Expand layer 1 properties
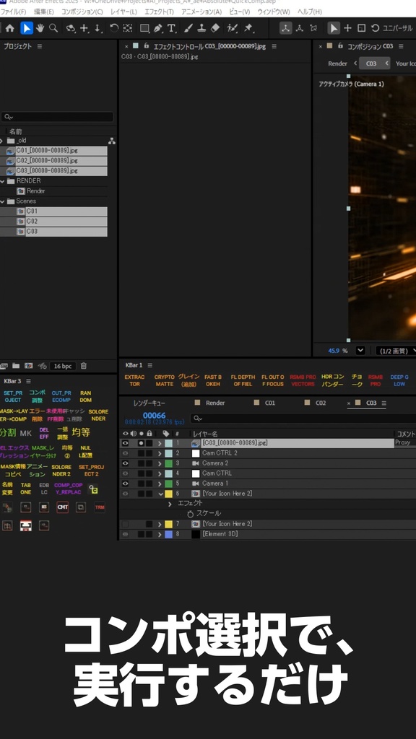Image resolution: width=416 pixels, height=739 pixels. [x=160, y=443]
